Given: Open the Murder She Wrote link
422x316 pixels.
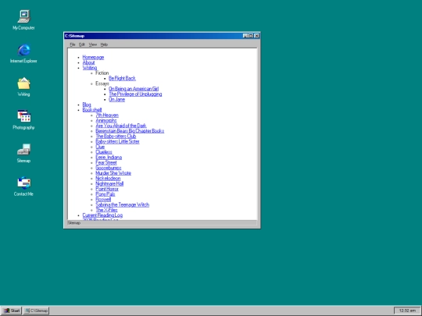Looking at the screenshot, I should (113, 173).
